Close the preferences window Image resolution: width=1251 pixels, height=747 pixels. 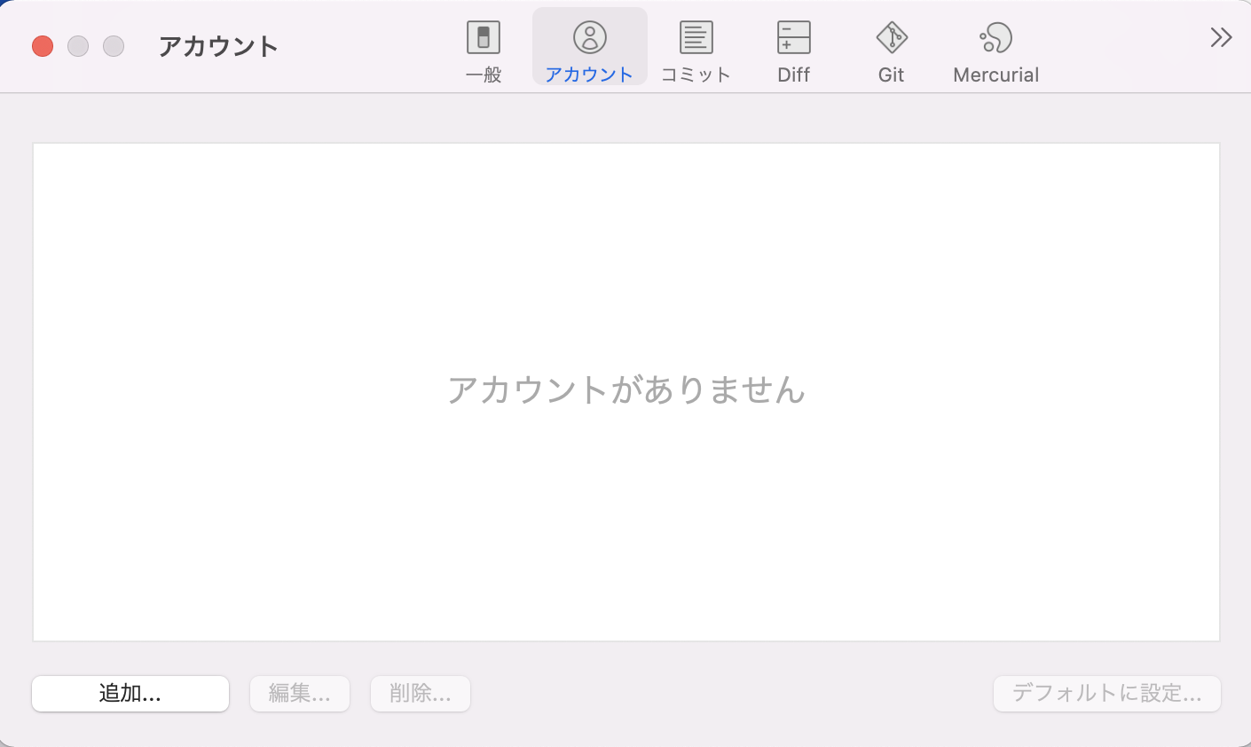pos(42,45)
